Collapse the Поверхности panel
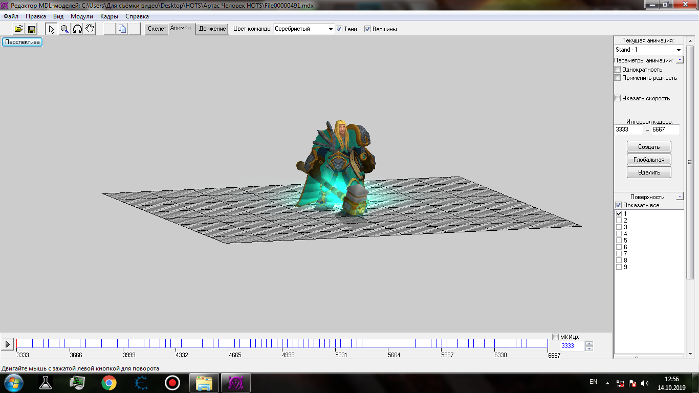This screenshot has width=699, height=393. [x=679, y=196]
